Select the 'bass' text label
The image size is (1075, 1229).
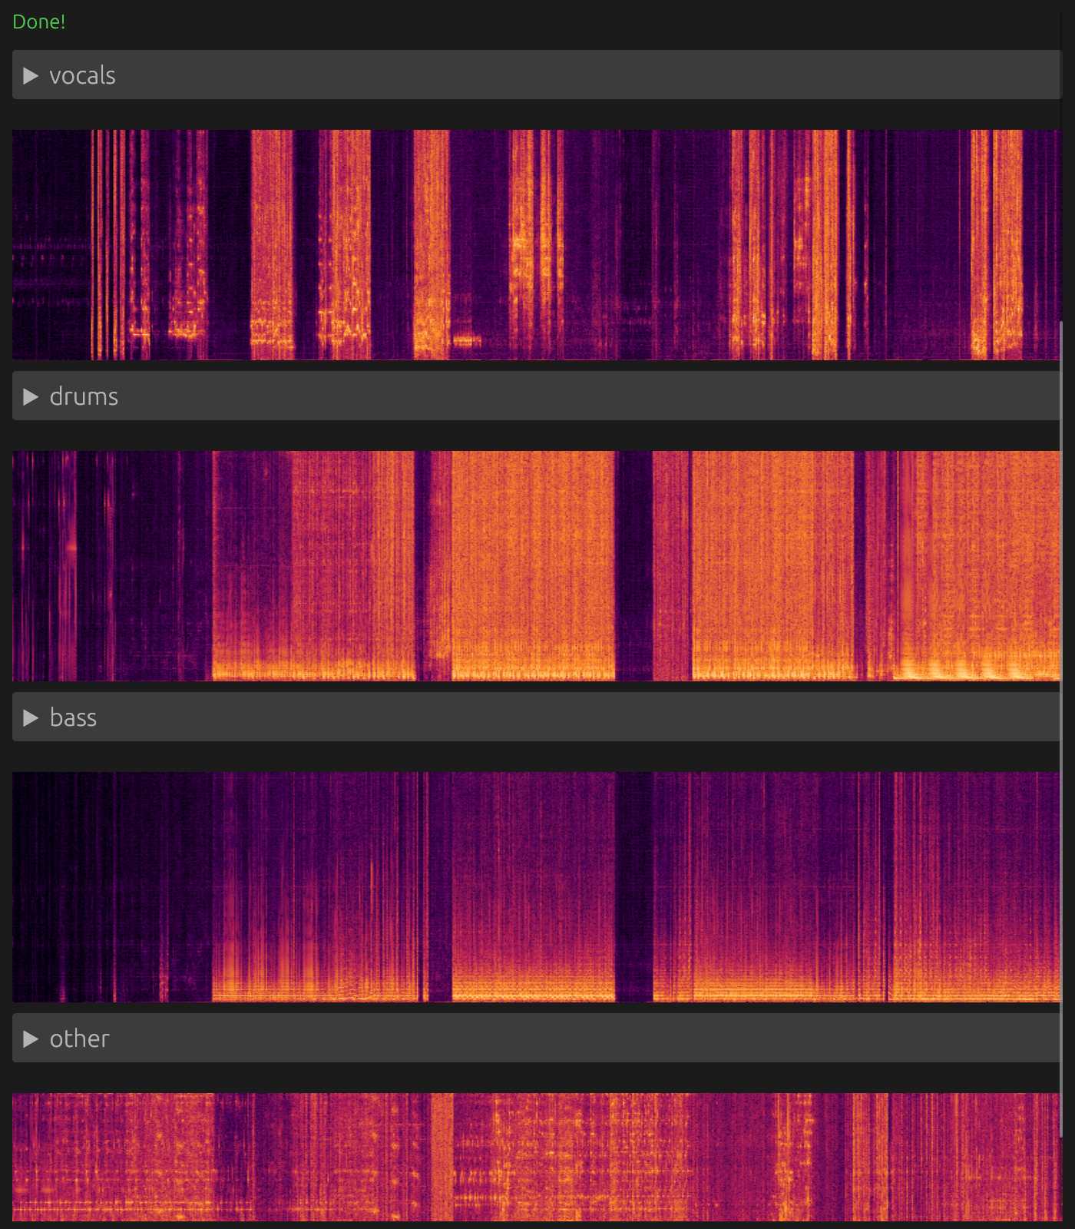(73, 717)
